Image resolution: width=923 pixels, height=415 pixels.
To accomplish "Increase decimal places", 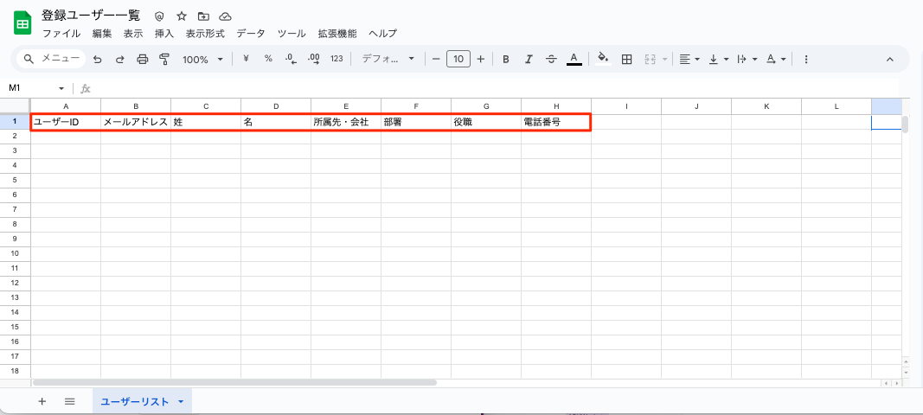I will point(314,59).
